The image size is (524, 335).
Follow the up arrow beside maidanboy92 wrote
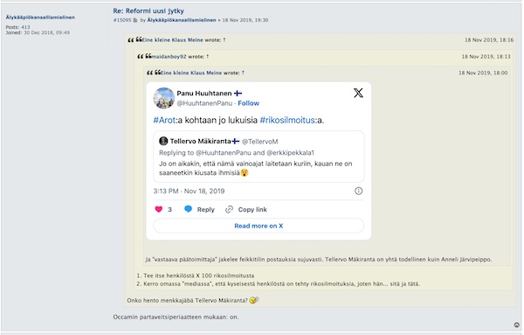[x=208, y=57]
